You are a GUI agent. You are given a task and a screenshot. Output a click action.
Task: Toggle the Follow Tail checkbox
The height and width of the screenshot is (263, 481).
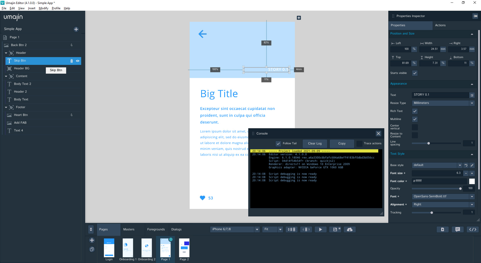click(278, 144)
